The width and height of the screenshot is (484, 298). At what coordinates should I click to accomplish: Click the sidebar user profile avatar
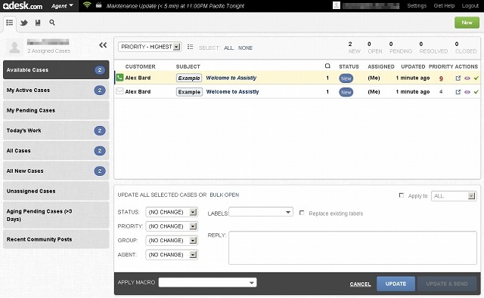click(x=14, y=47)
